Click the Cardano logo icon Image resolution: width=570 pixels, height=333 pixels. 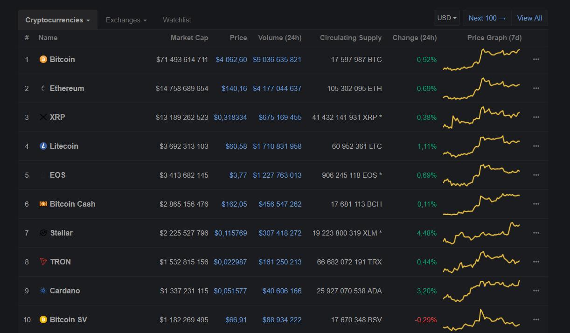coord(43,291)
